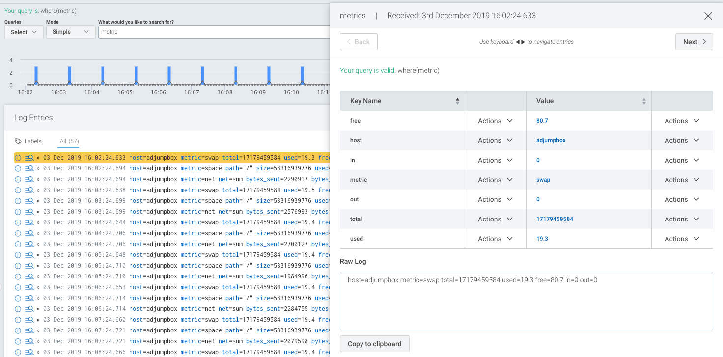723x357 pixels.
Task: Expand value Actions for 80.7
Action: point(682,121)
